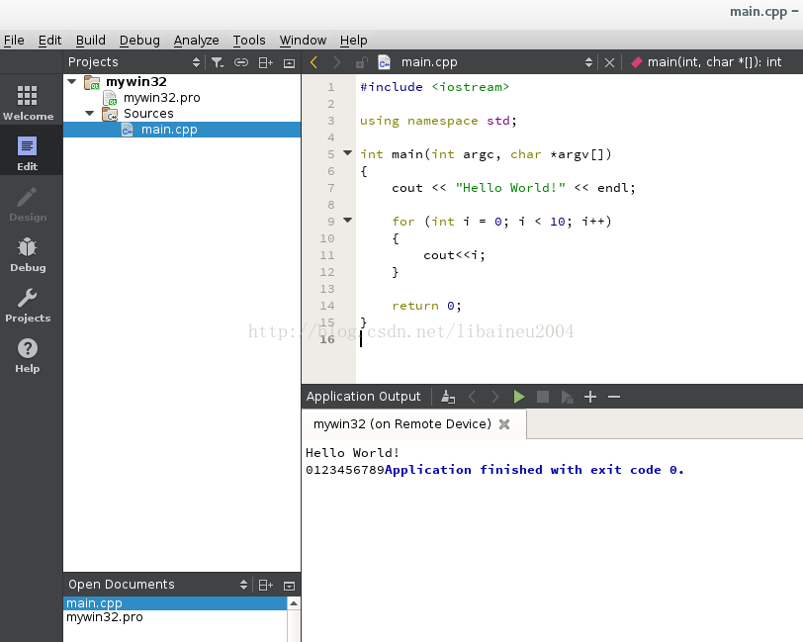Select main.cpp in the project tree
This screenshot has width=803, height=642.
pyautogui.click(x=169, y=130)
